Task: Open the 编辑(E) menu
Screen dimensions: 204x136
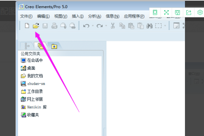Action: click(x=43, y=16)
